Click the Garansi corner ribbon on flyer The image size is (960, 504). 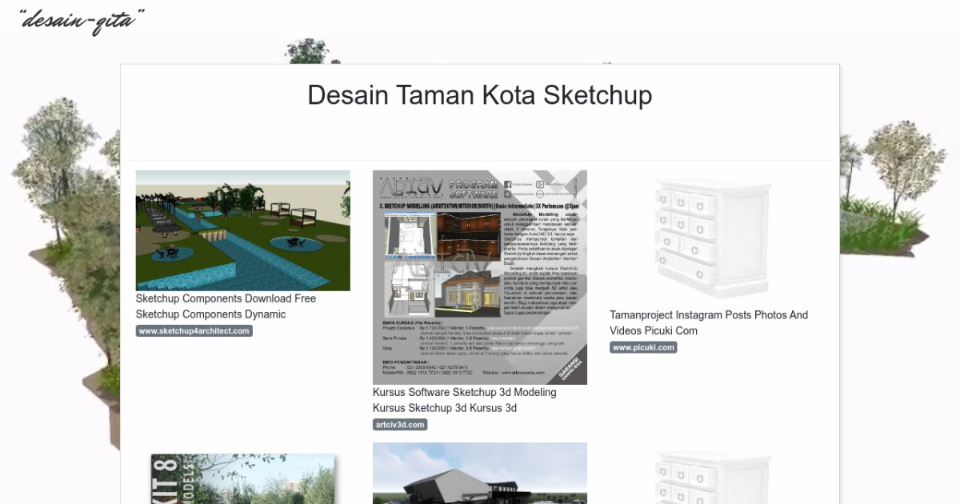[x=571, y=368]
